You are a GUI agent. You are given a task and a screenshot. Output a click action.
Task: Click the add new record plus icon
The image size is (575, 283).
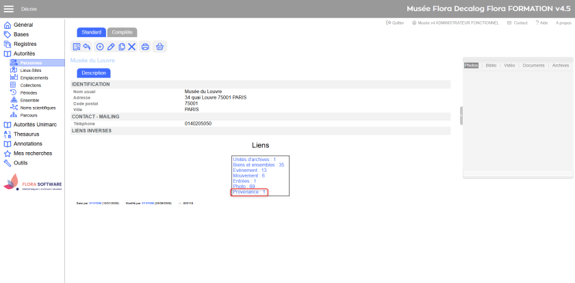[x=100, y=47]
